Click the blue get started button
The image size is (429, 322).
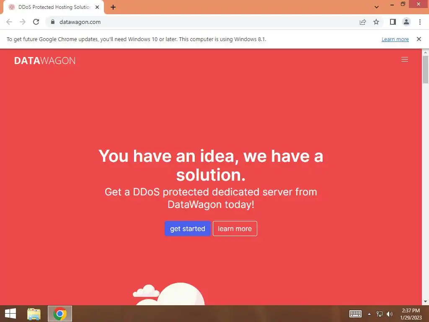pos(187,229)
